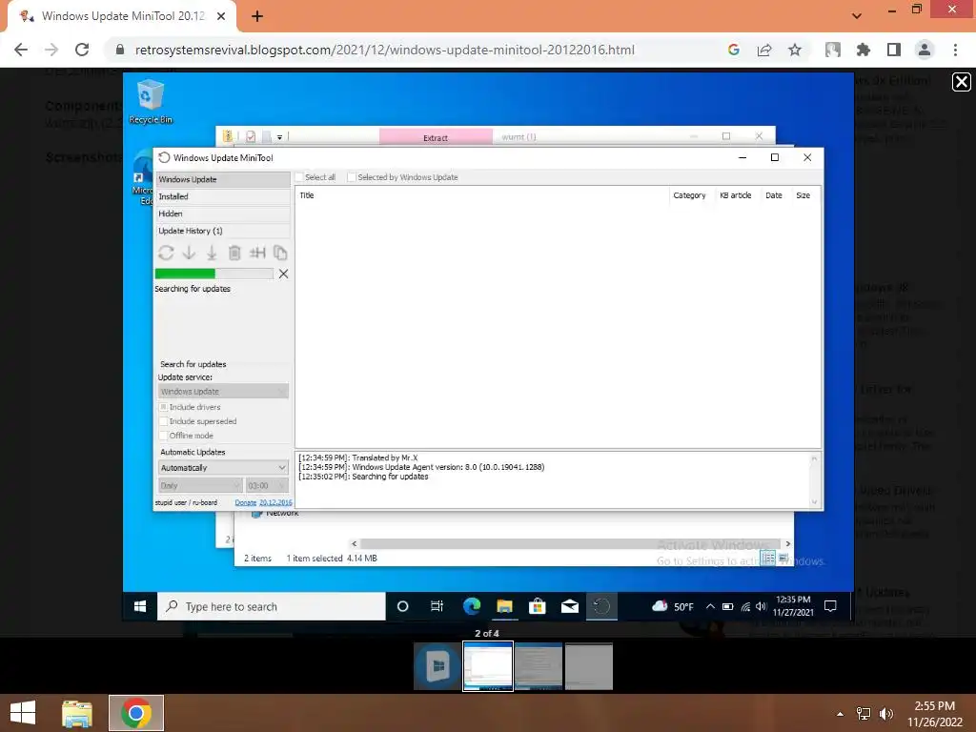976x732 pixels.
Task: Toggle the Include superseded checkbox
Action: (164, 421)
